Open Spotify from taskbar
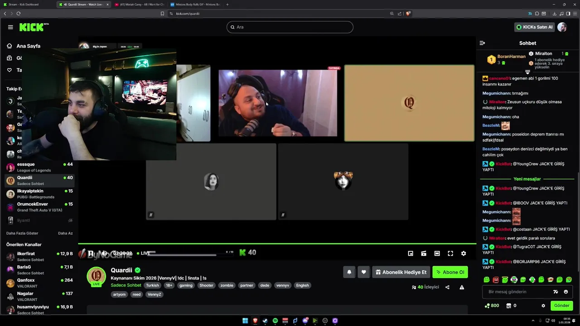Viewport: 580px width, 326px height. tap(275, 321)
